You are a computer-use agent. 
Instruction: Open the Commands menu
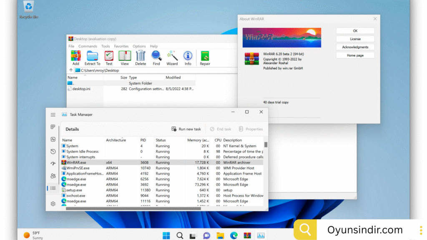pos(88,46)
